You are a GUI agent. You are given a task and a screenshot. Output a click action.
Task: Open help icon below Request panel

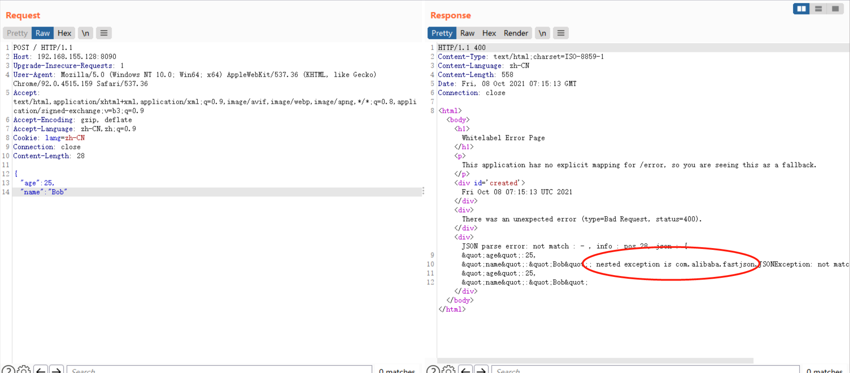coord(8,370)
